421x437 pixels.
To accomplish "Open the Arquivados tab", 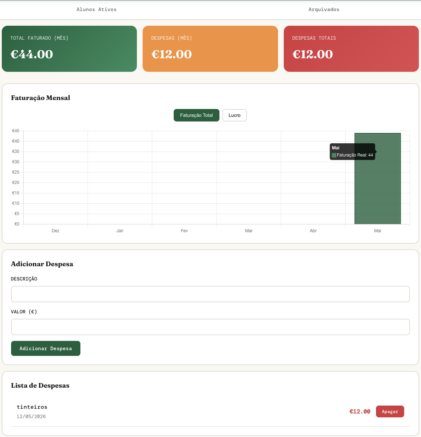I will (x=324, y=10).
